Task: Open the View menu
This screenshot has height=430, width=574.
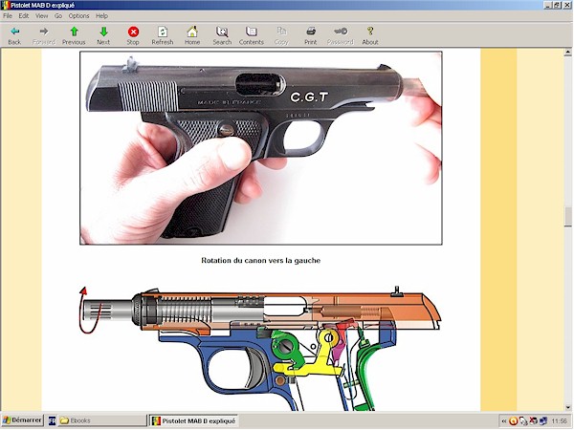Action: (41, 15)
